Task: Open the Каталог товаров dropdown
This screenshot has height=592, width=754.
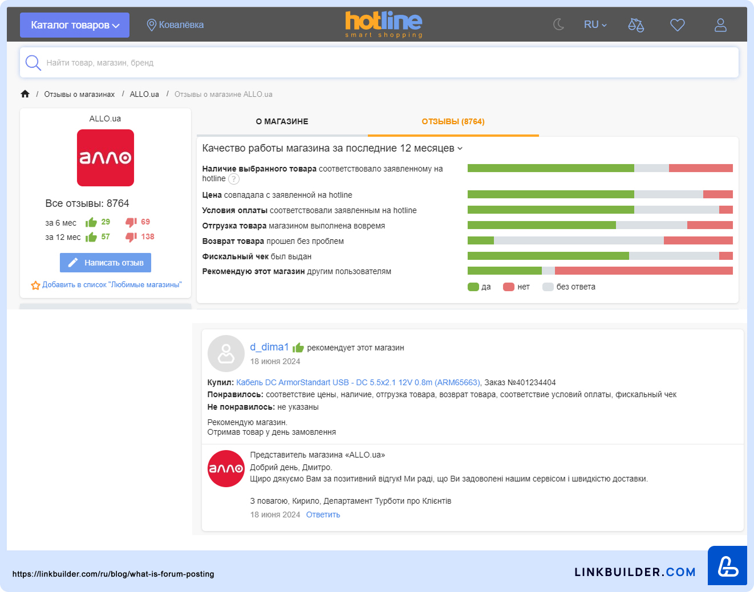Action: pos(75,25)
